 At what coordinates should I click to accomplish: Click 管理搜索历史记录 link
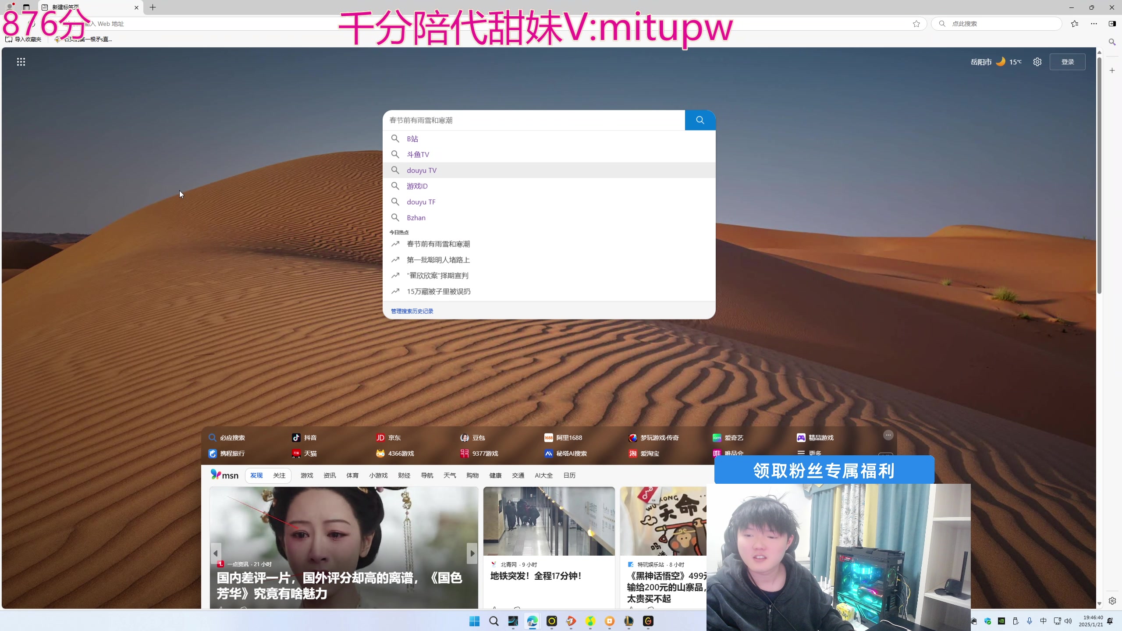pos(412,311)
